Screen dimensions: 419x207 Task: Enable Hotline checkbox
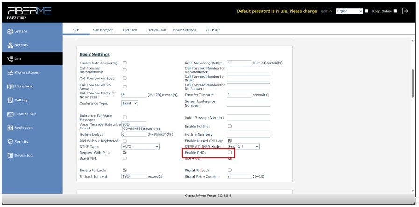click(229, 126)
